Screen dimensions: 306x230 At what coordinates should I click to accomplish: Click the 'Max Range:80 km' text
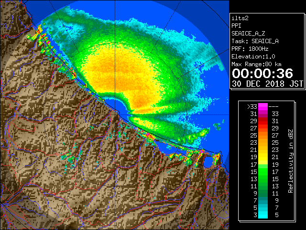point(256,64)
